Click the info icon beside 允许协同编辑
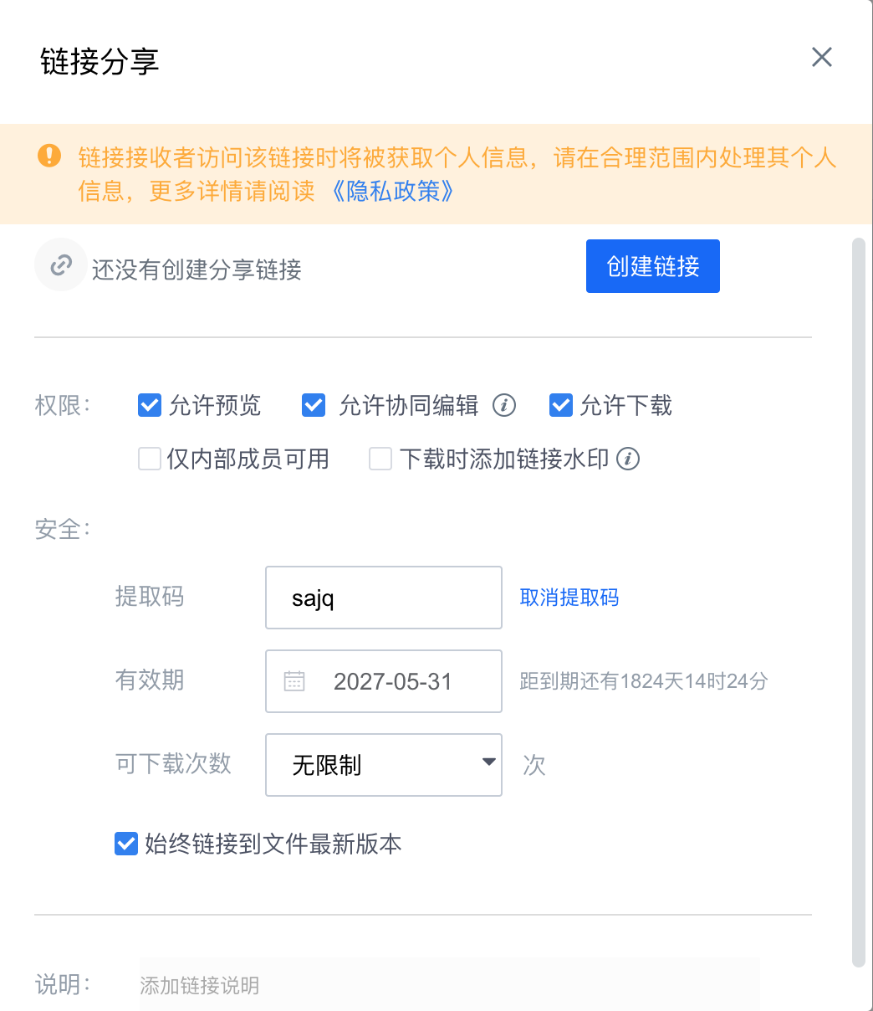Image resolution: width=873 pixels, height=1011 pixels. [503, 406]
